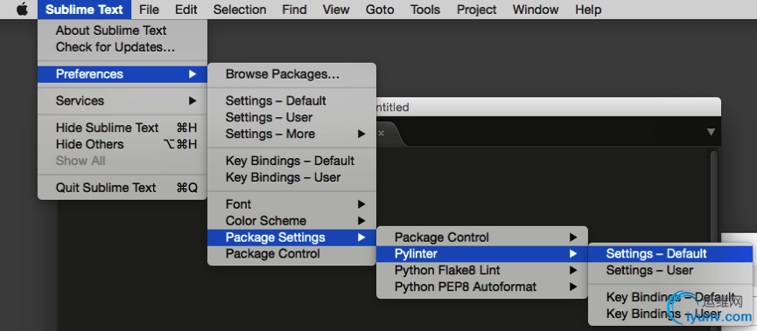
Task: Choose Quit Sublime Text
Action: click(123, 188)
